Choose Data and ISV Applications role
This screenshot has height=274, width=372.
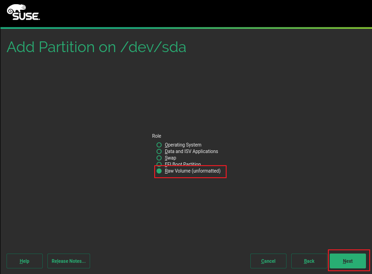coord(187,151)
